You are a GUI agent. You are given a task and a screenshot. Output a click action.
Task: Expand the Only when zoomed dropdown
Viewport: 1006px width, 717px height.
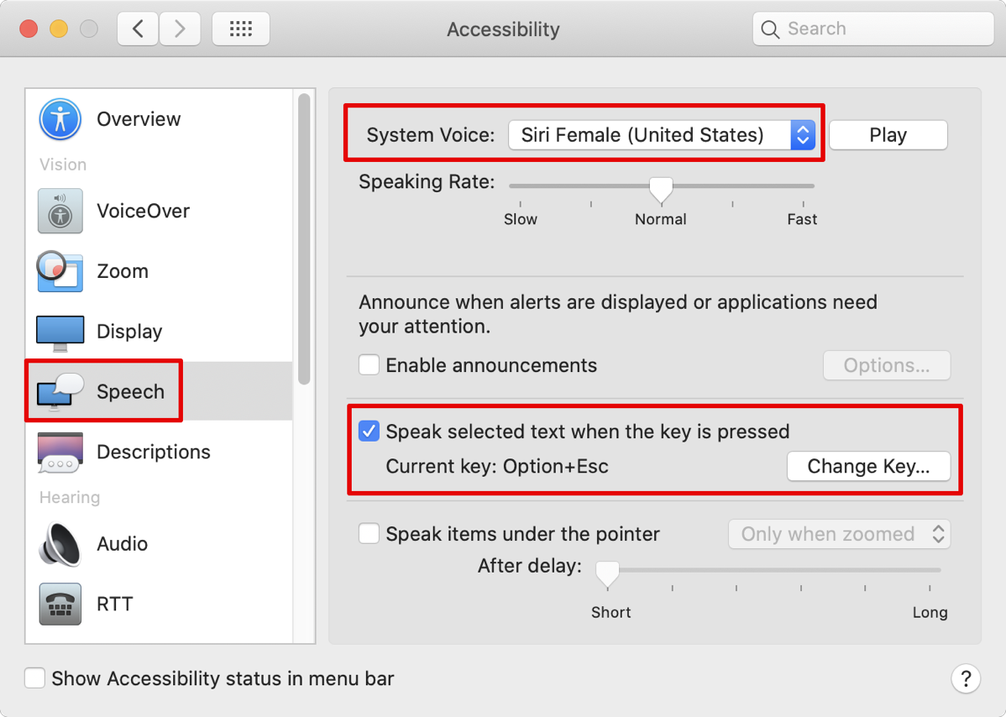(x=839, y=534)
